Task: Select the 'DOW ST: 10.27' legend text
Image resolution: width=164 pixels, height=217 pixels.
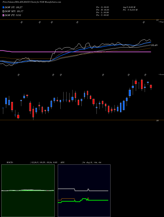Action: (x=13, y=7)
